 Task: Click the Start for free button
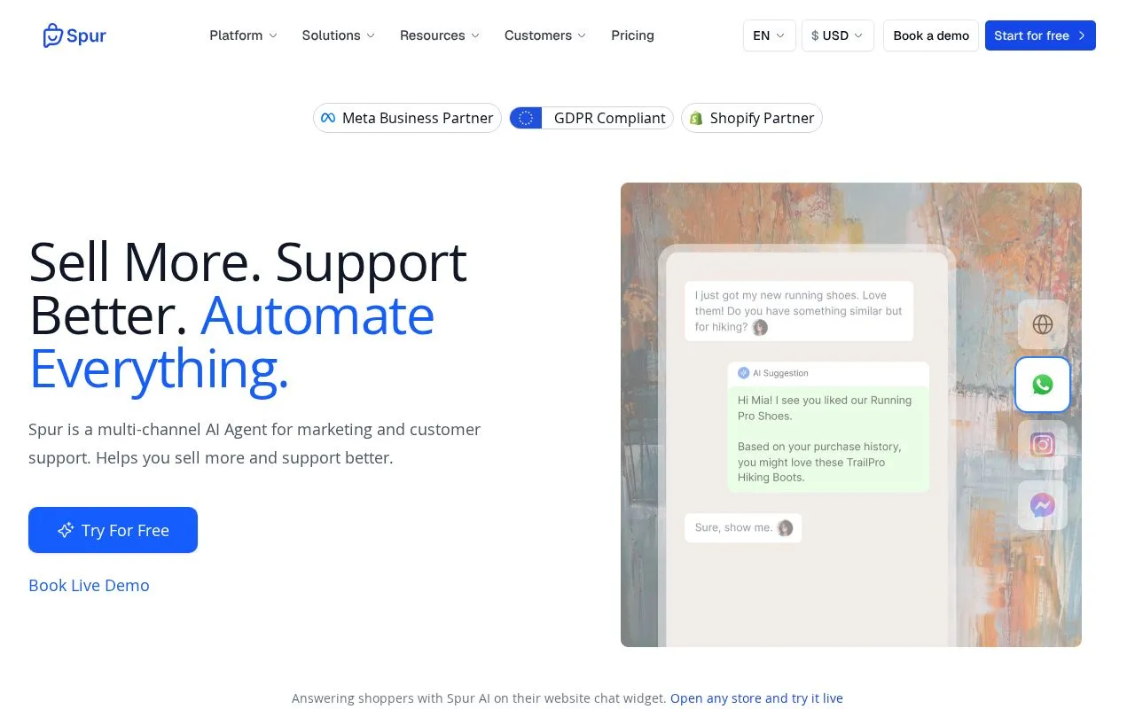[1040, 35]
